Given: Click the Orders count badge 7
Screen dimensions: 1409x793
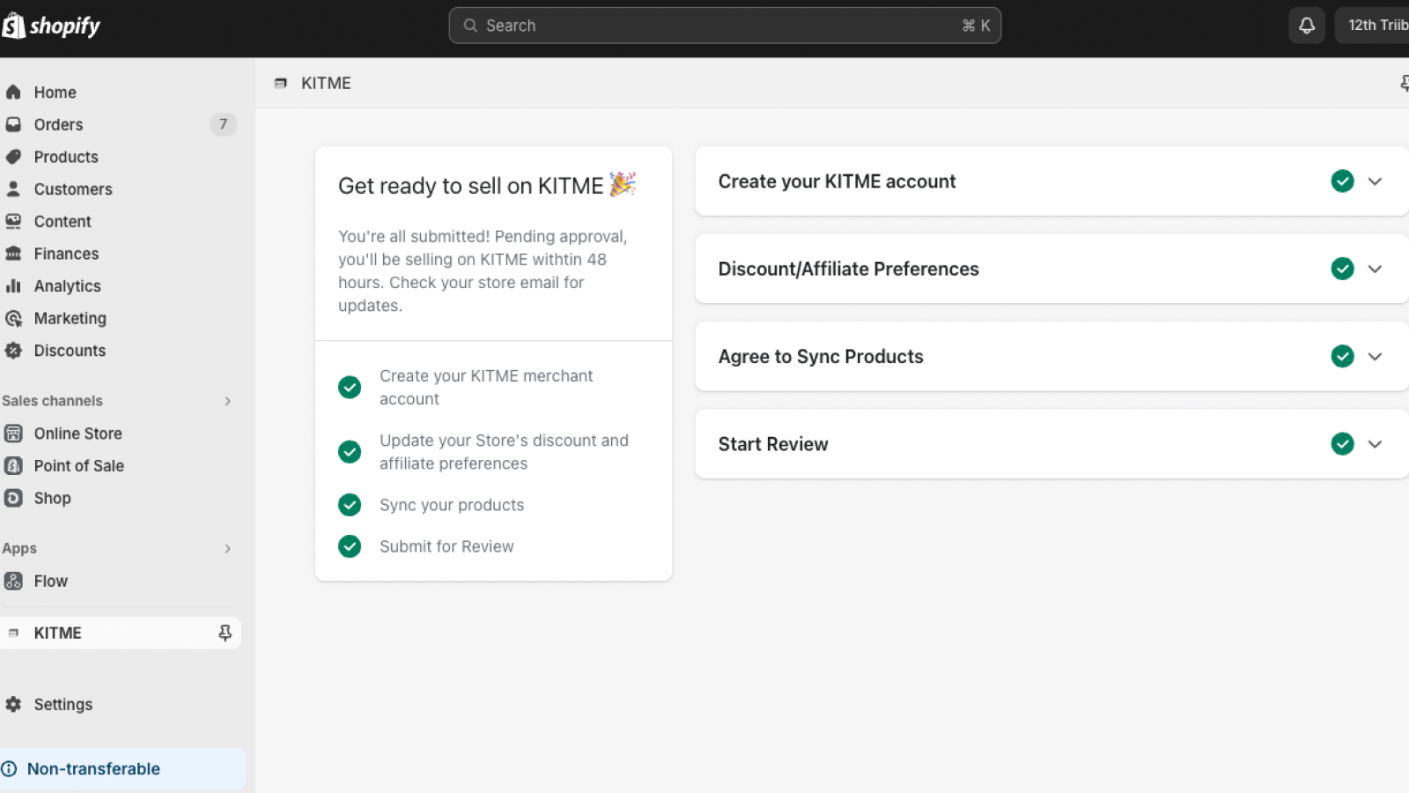Looking at the screenshot, I should point(223,124).
